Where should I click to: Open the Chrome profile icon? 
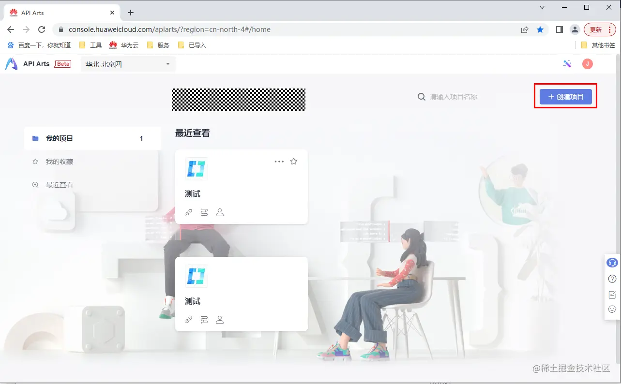point(575,30)
